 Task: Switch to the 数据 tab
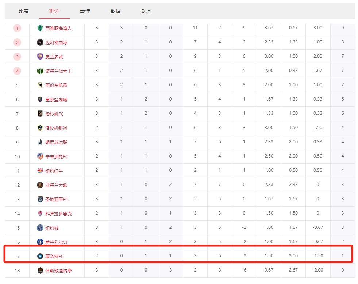click(x=115, y=11)
